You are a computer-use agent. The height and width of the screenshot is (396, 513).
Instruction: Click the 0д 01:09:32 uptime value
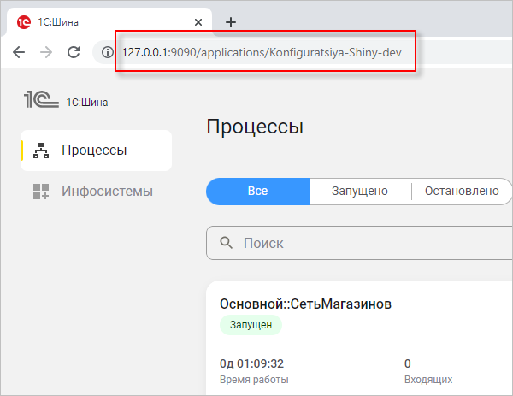point(251,363)
